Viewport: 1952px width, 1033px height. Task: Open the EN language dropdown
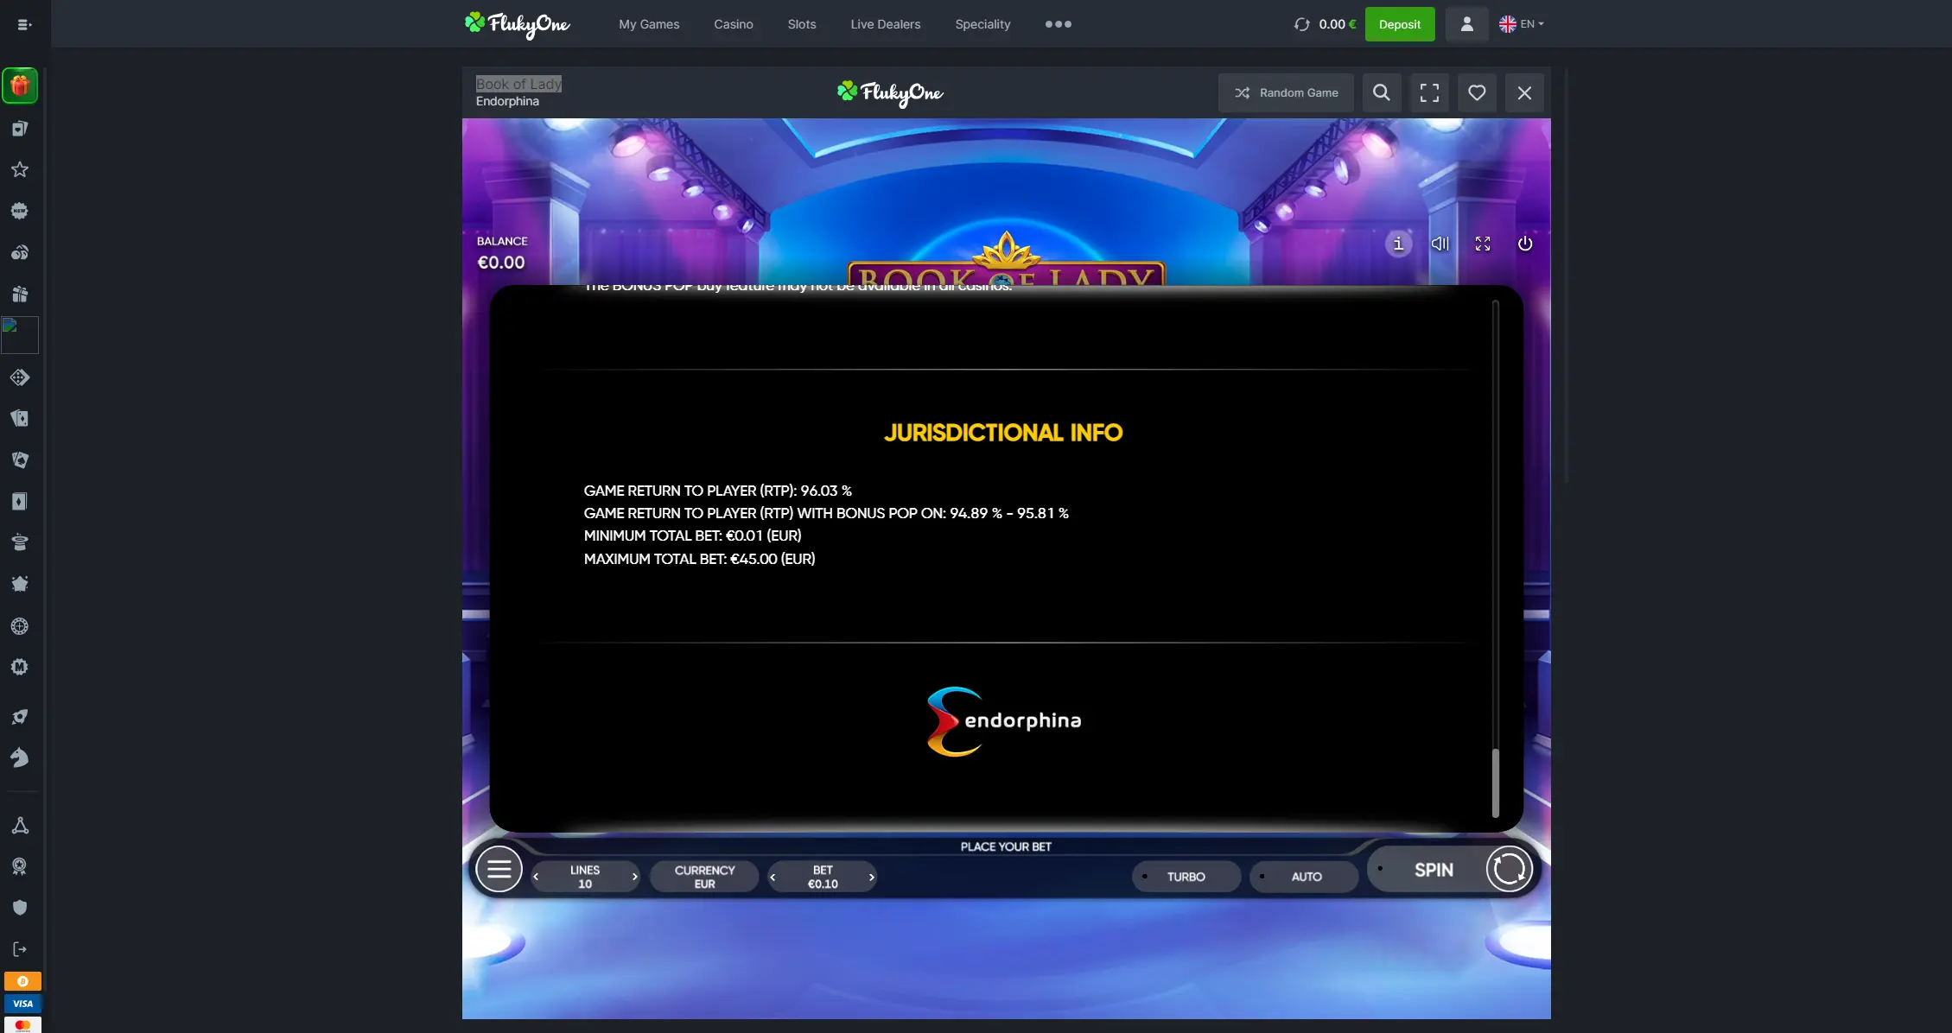[x=1522, y=24]
